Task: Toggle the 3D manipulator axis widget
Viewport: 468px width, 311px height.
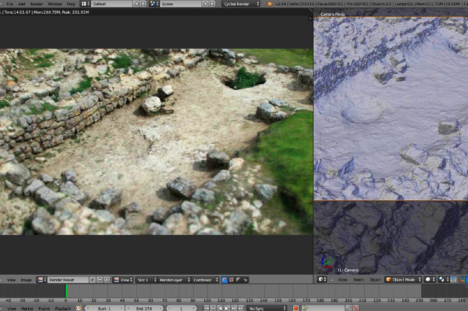Action: point(462,280)
